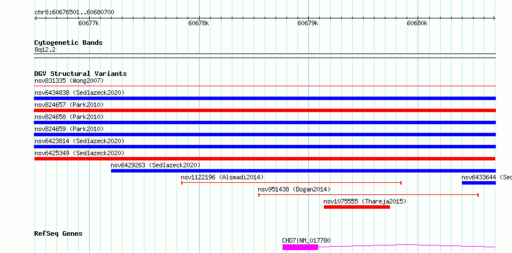Select the 8q12.2 cytogenetic band label
Screen dimensions: 512x253
(45, 50)
